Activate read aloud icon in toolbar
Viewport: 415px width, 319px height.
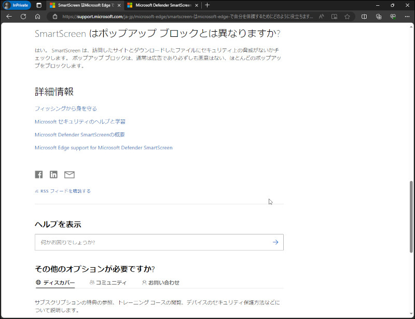point(322,17)
